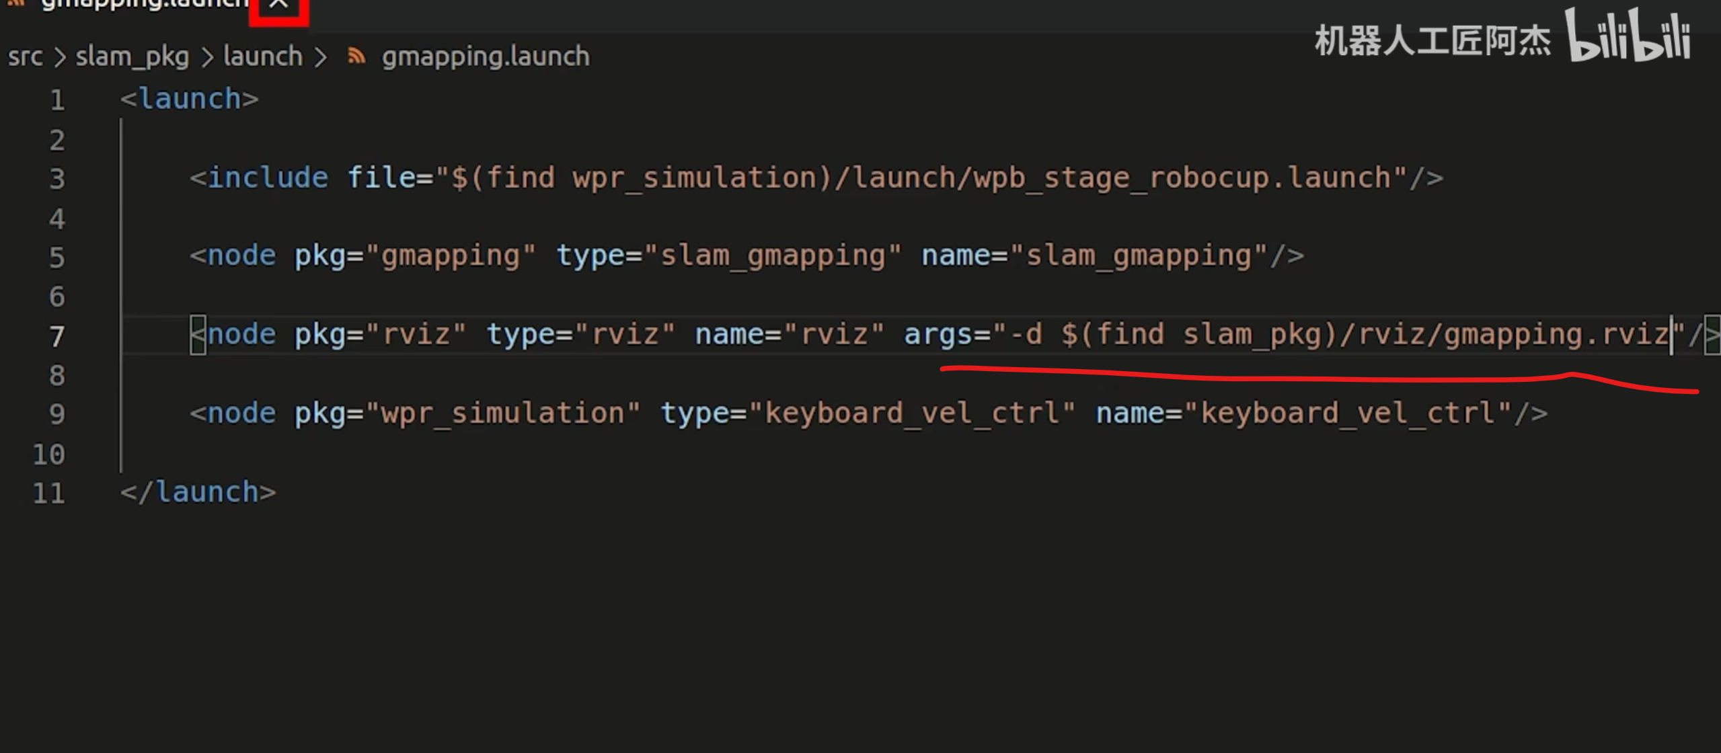Close the gmapping.launch editor tab
This screenshot has height=753, width=1721.
pyautogui.click(x=278, y=5)
